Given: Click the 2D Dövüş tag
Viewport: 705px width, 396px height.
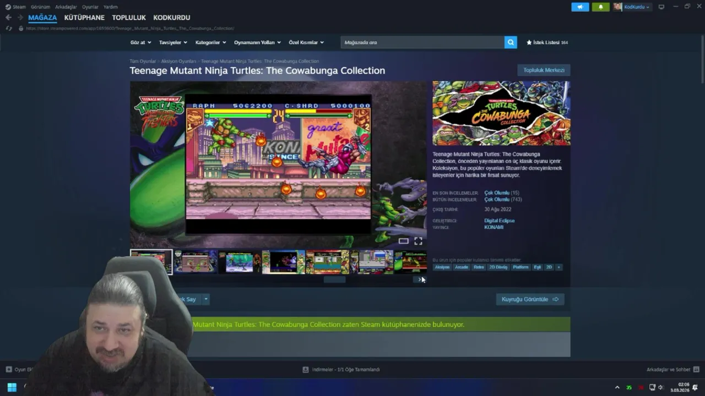Looking at the screenshot, I should tap(498, 267).
